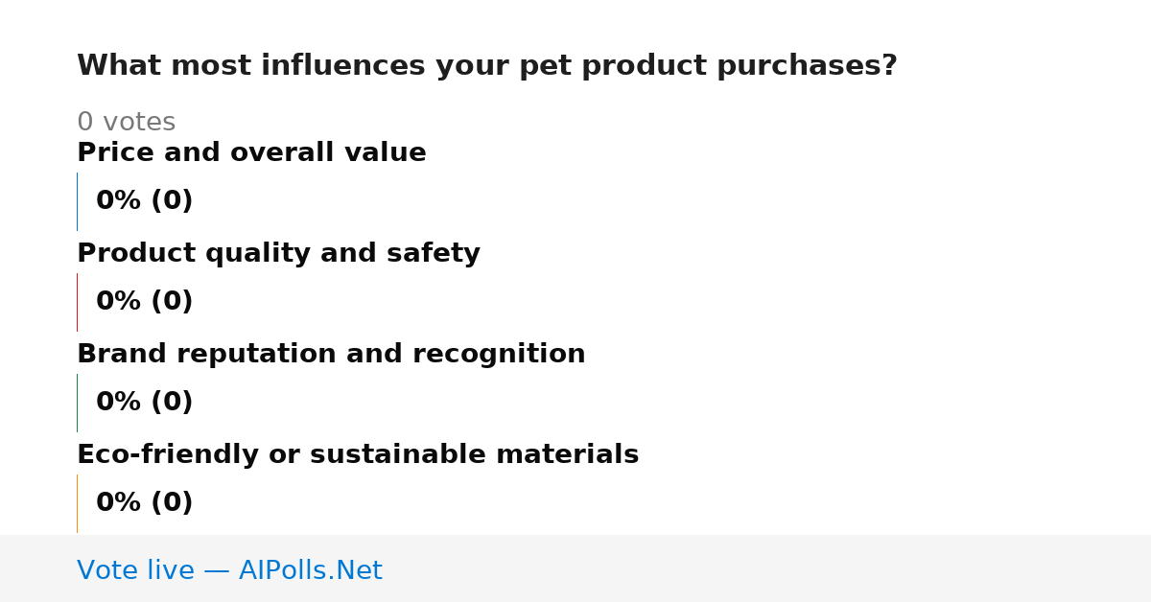Click the orange bar for Eco-friendly
The image size is (1151, 602).
pos(77,503)
